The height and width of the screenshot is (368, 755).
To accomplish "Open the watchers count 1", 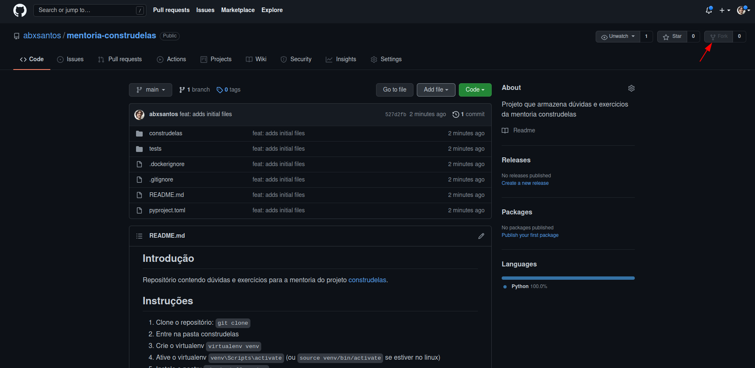I will (x=646, y=36).
